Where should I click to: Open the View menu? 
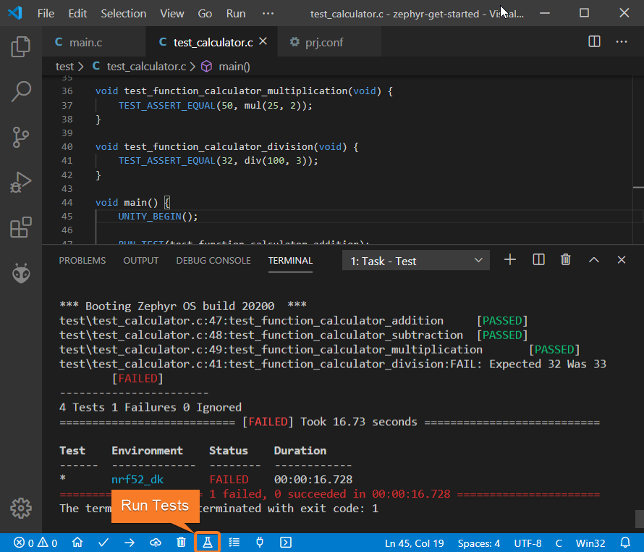coord(172,14)
